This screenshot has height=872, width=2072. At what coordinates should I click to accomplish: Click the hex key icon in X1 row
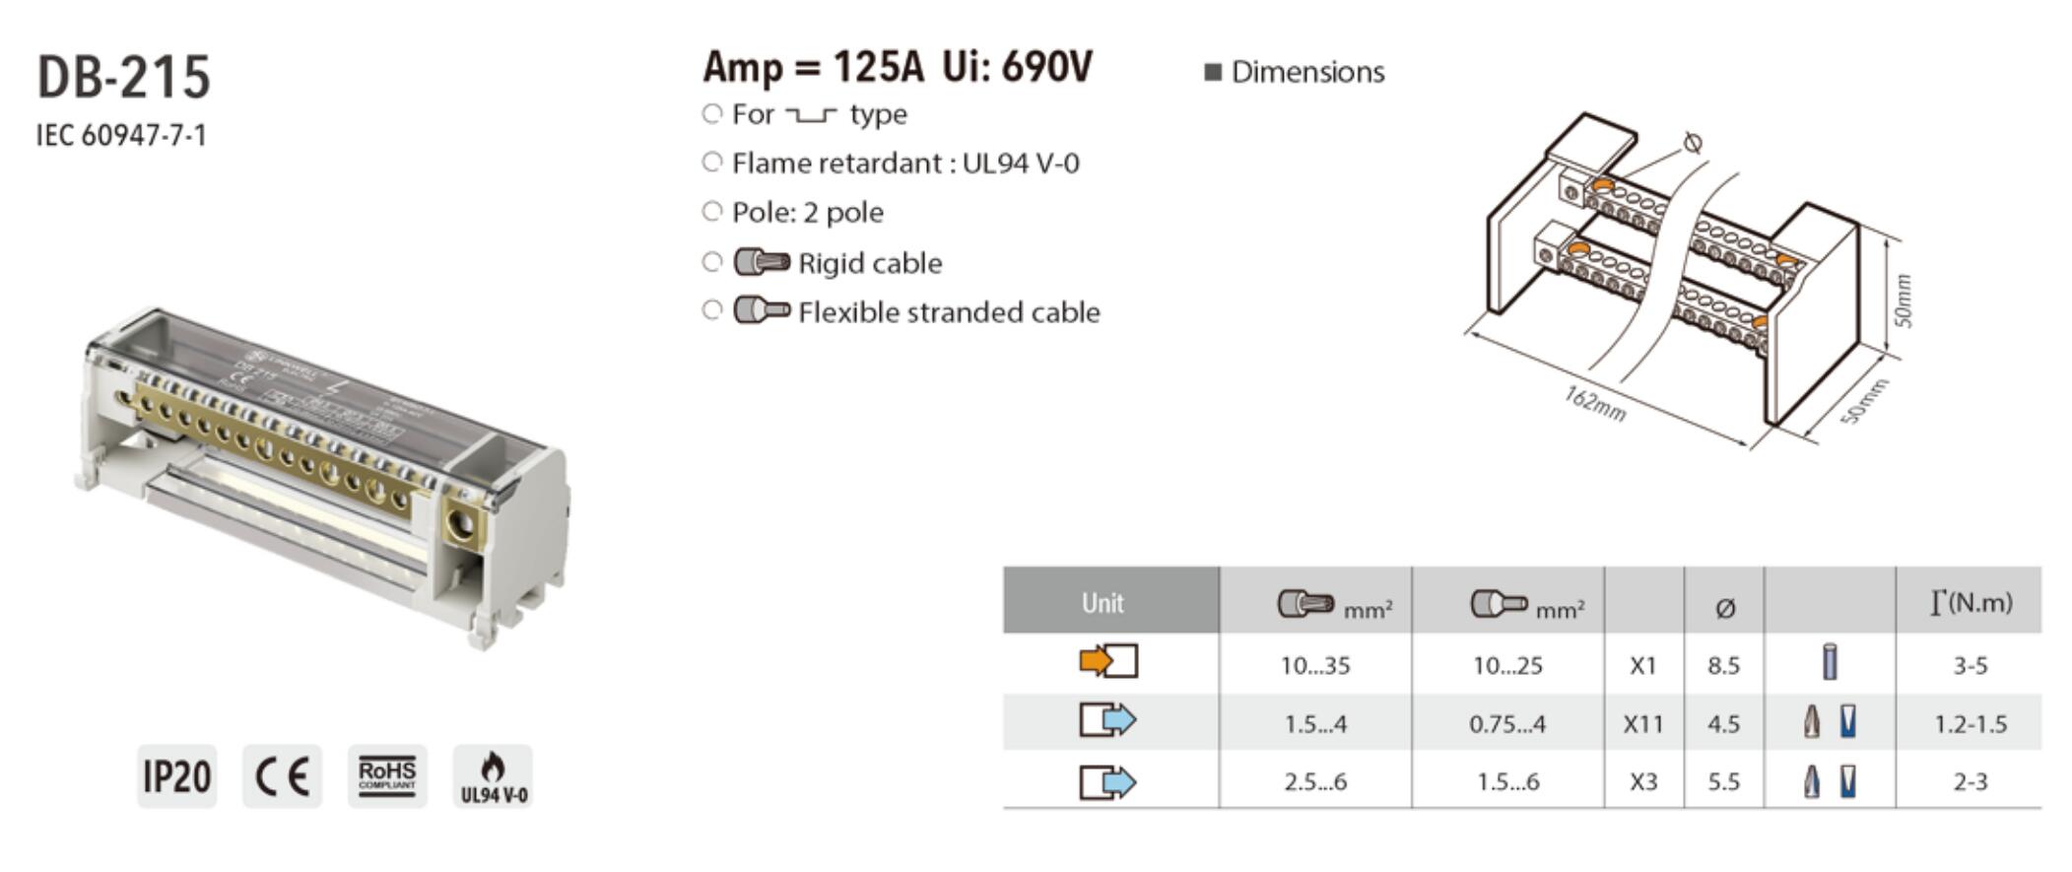[1830, 662]
